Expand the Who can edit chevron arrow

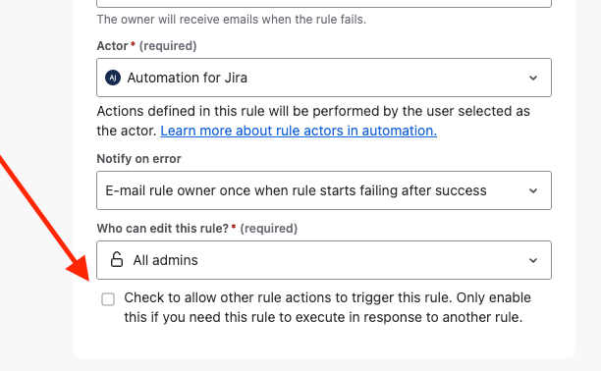533,260
